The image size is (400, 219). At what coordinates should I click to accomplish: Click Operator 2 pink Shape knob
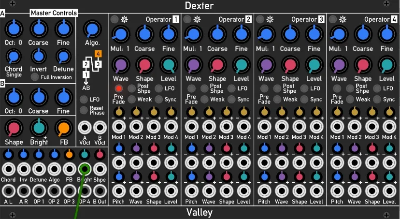217,65
